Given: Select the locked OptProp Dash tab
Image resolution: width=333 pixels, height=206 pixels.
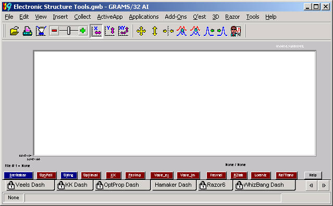Looking at the screenshot, I should tap(122, 185).
